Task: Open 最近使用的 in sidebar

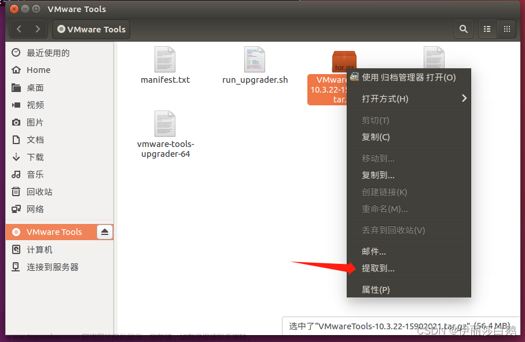Action: 60,53
